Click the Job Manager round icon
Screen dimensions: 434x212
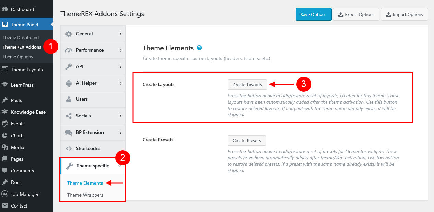[x=5, y=194]
